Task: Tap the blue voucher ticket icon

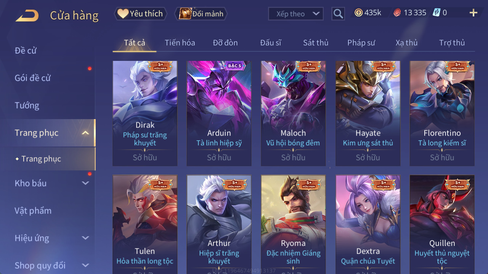Action: (436, 13)
